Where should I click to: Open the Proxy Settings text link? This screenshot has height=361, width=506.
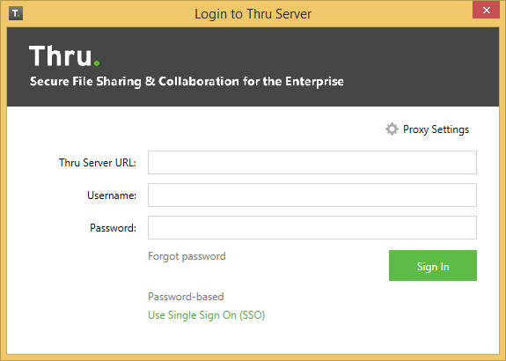[x=436, y=129]
